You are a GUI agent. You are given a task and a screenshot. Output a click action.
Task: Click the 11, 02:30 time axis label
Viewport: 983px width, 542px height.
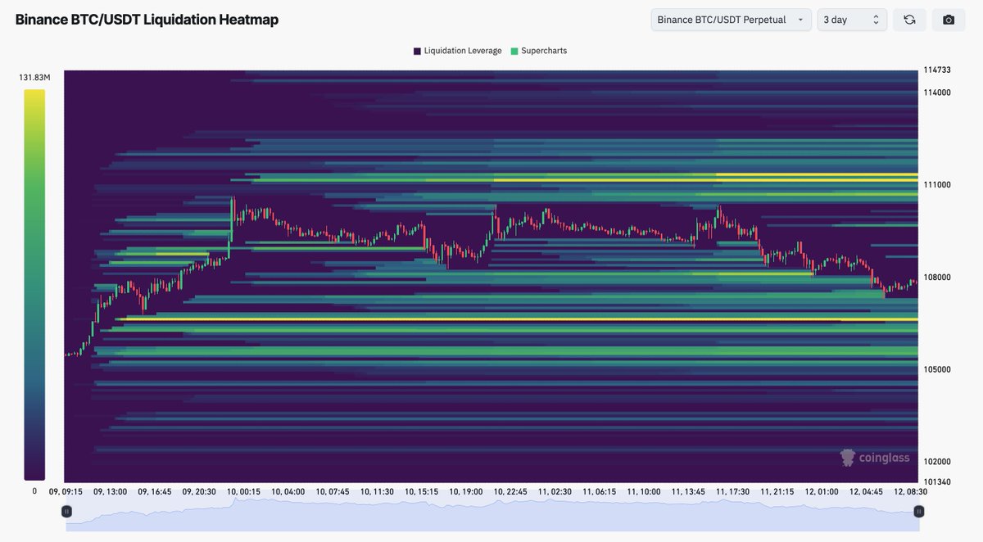555,492
